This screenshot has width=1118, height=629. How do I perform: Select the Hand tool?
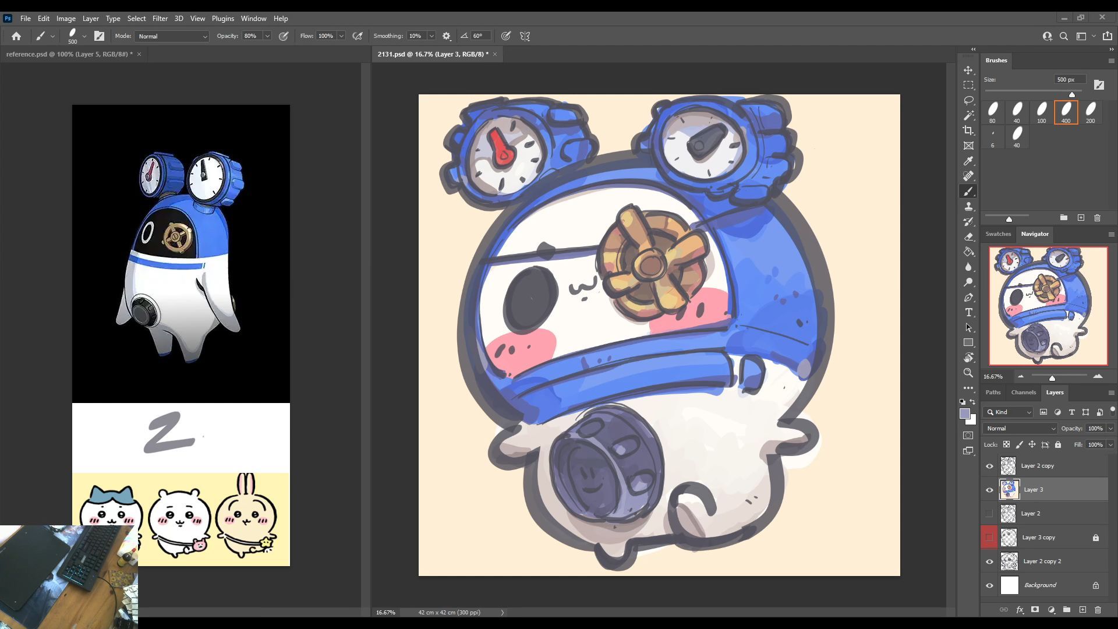click(x=968, y=358)
